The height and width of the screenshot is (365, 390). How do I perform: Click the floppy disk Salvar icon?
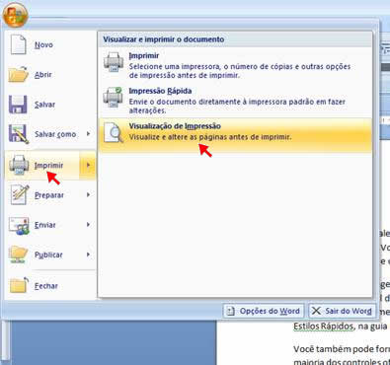(x=18, y=105)
